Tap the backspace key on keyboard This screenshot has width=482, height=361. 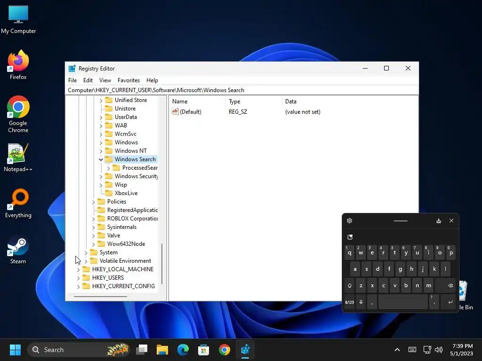pyautogui.click(x=445, y=285)
